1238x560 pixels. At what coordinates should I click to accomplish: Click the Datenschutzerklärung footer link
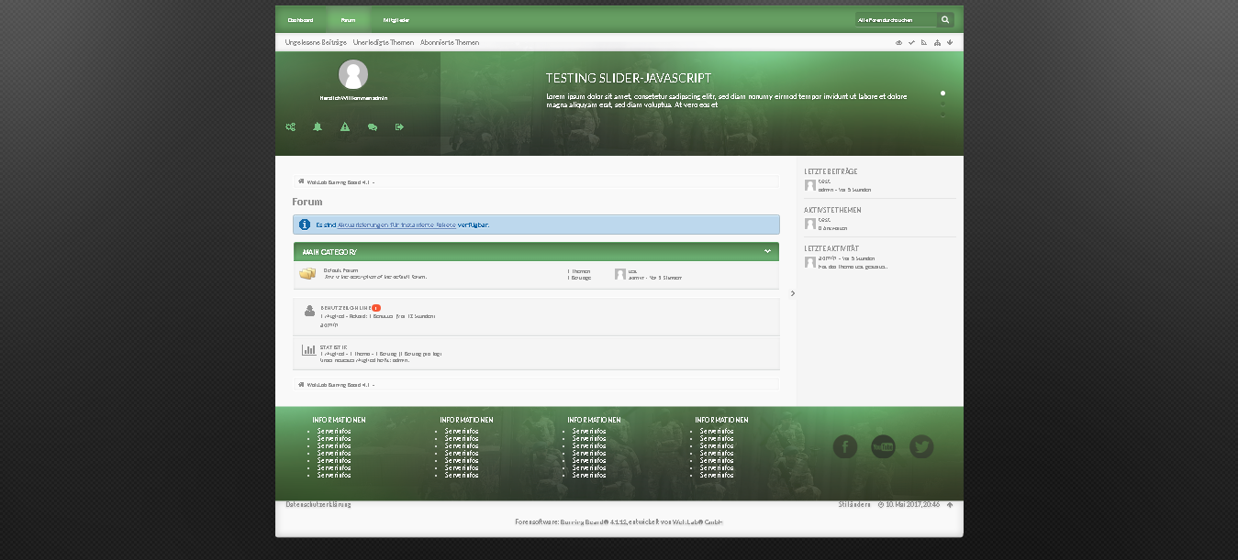tap(318, 505)
